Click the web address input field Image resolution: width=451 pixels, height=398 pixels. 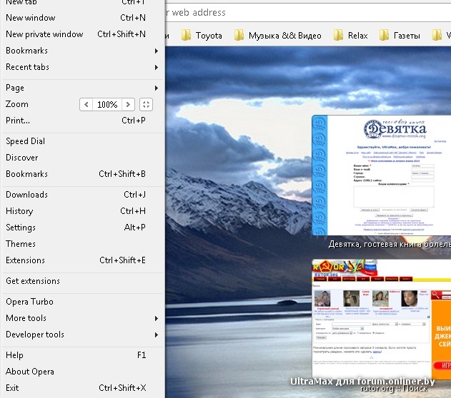coord(308,13)
